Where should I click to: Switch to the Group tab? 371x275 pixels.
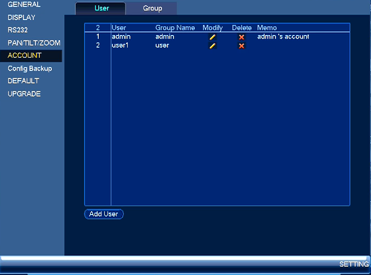(152, 9)
